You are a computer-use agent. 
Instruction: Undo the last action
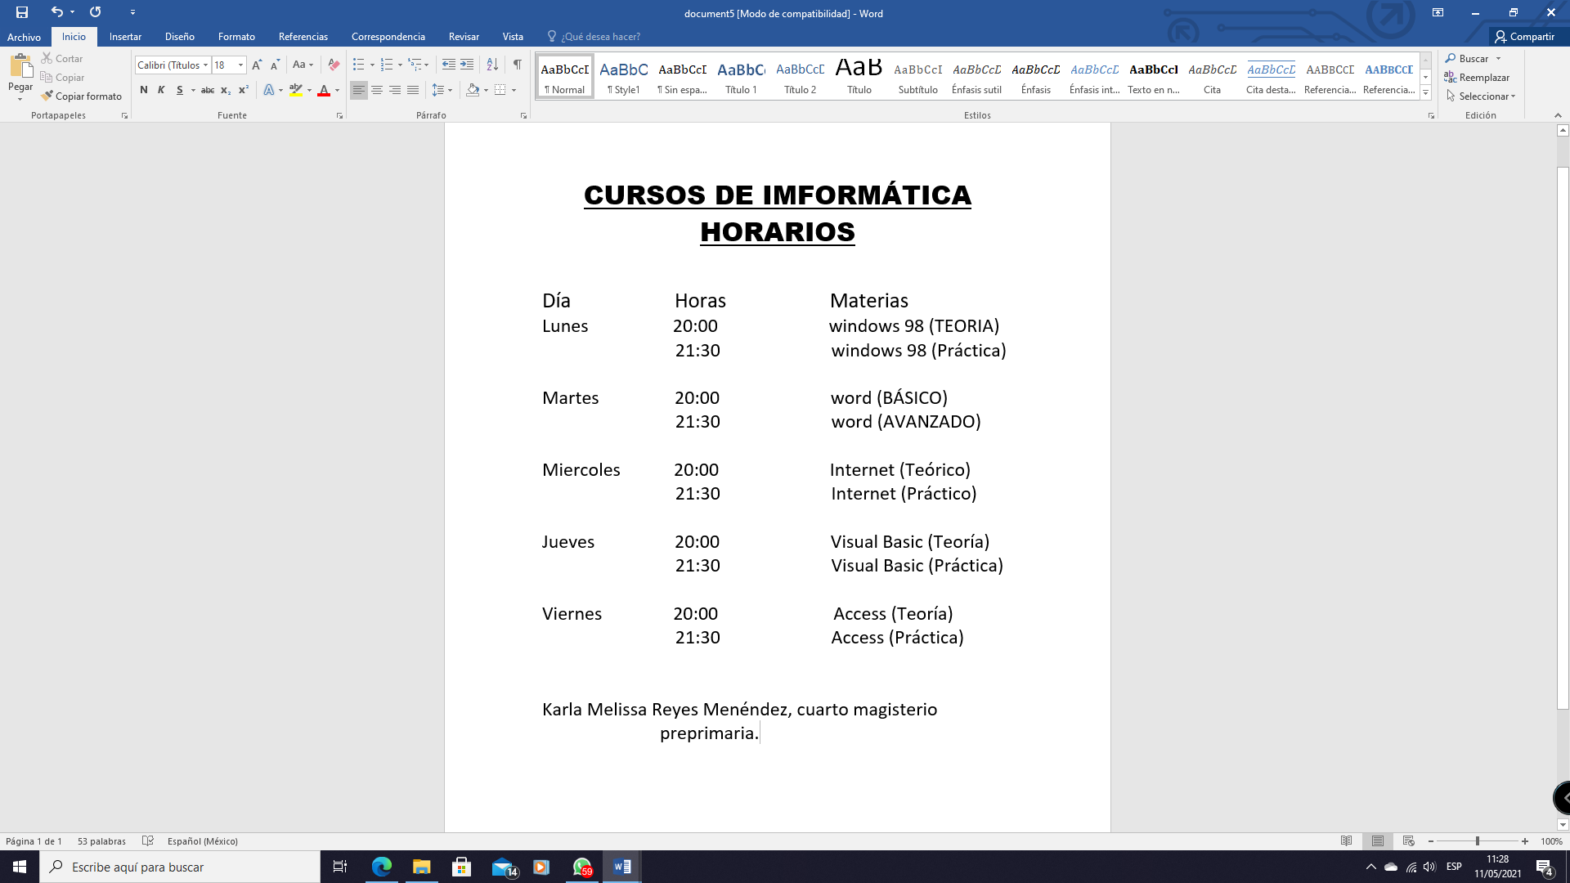pos(56,12)
